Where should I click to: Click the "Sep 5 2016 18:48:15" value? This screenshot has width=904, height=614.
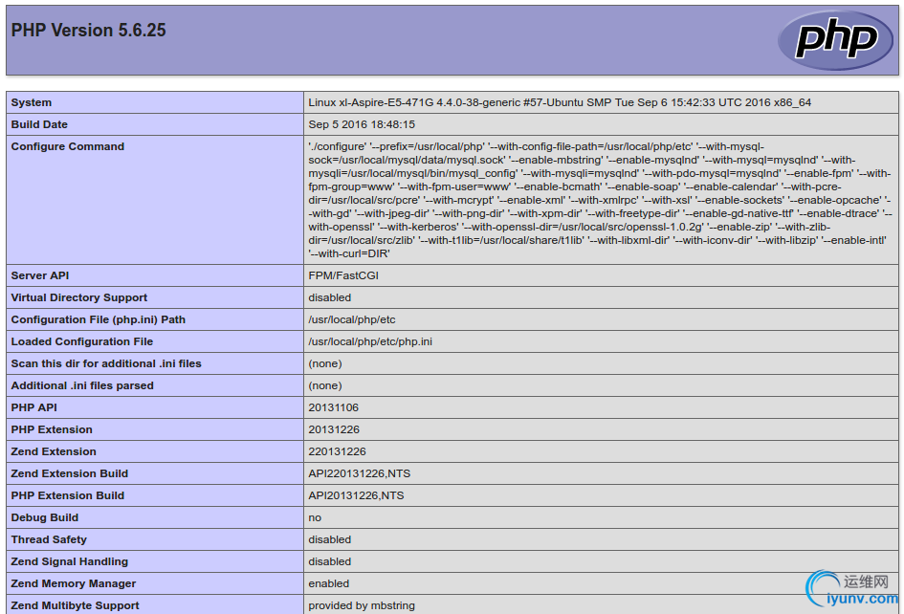click(x=362, y=124)
